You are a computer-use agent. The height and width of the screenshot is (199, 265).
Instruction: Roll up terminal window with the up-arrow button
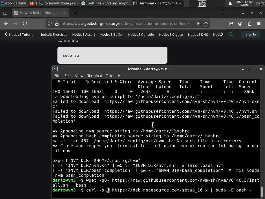(x=243, y=69)
